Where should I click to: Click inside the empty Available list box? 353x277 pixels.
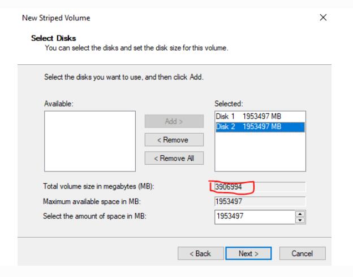(89, 140)
